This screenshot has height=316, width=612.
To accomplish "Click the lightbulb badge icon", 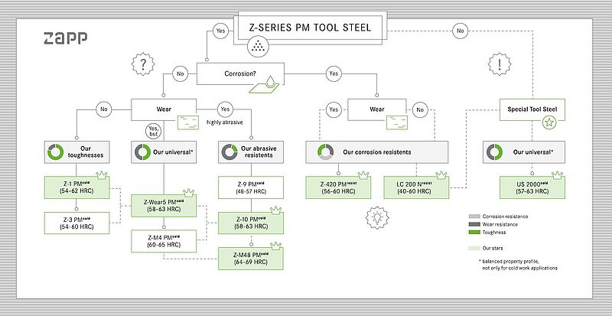I will [377, 218].
